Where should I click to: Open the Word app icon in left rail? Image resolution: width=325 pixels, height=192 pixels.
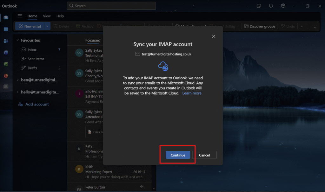click(6, 52)
